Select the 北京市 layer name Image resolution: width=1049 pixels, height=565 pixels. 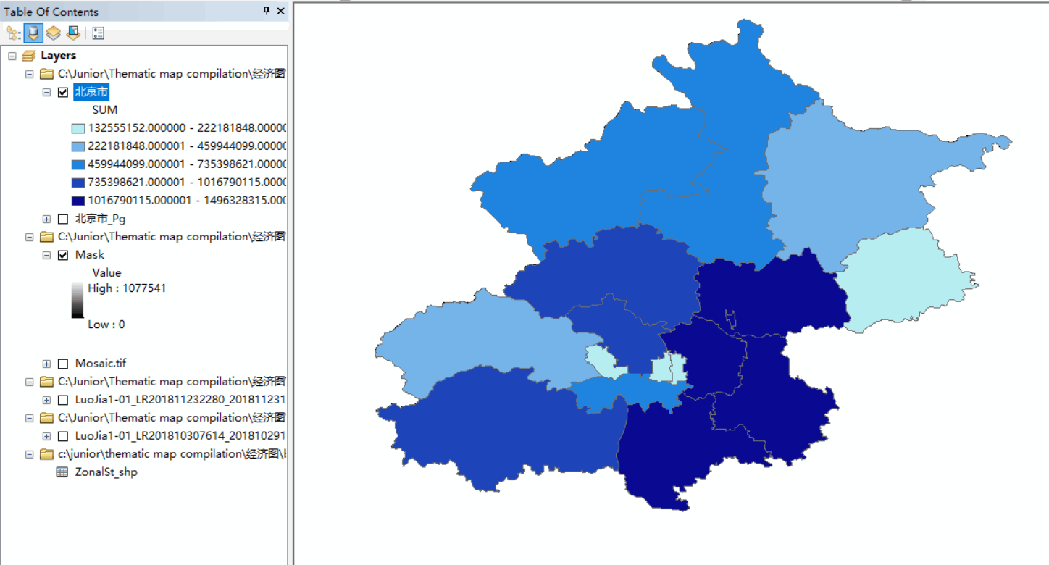pos(91,91)
